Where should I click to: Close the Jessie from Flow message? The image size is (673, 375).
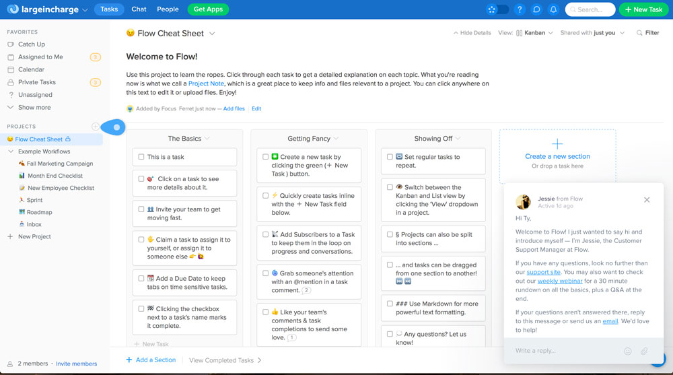(x=647, y=200)
